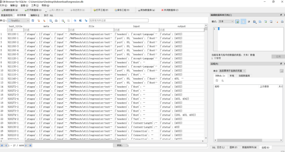Screen dimensions: 285x152
Task: Print the browsed table data
Action: (x=56, y=21)
